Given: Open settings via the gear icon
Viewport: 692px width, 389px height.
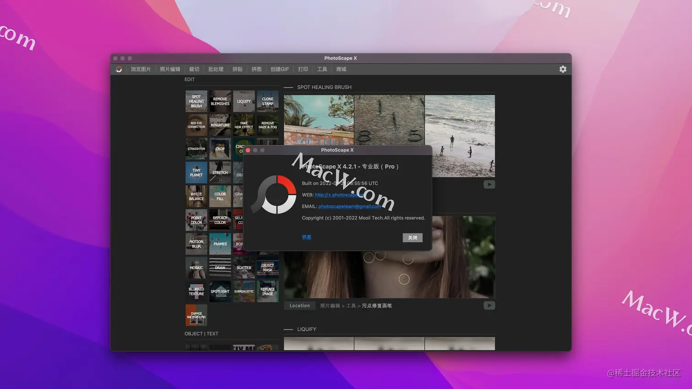Looking at the screenshot, I should click(563, 69).
